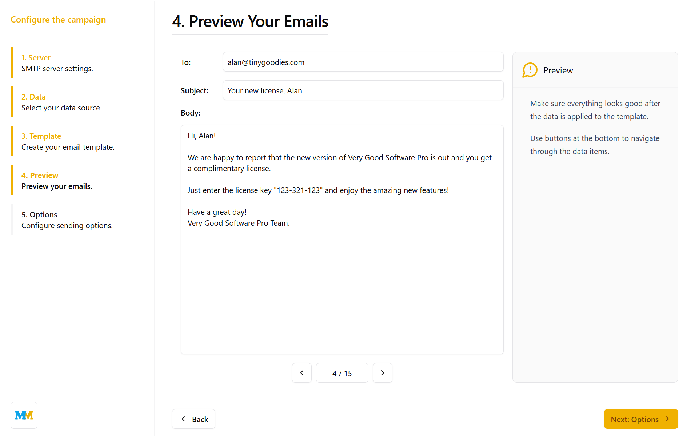Click 'Configure the campaign' heading
The image size is (691, 436).
[x=58, y=20]
